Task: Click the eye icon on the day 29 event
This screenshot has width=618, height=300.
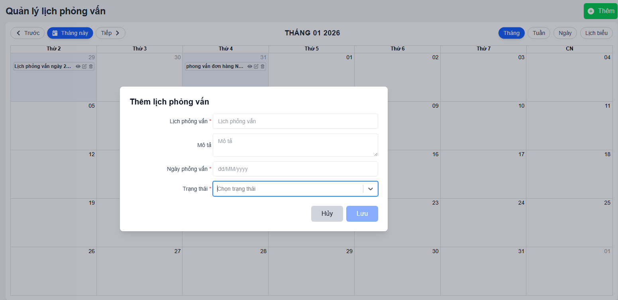Action: click(78, 66)
